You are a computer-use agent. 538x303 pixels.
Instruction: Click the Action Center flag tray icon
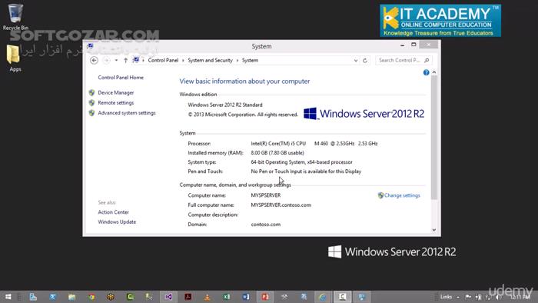(468, 297)
